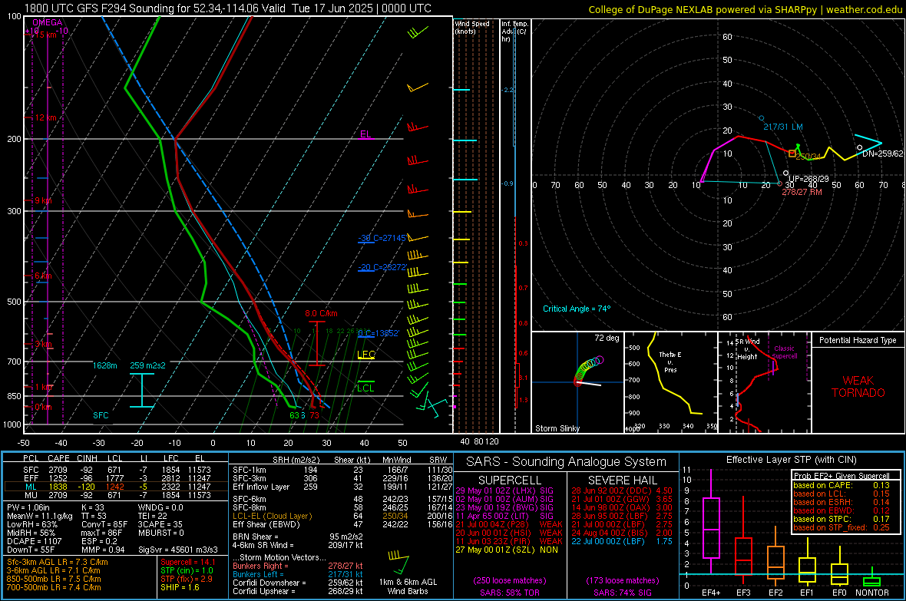906x601 pixels.
Task: Click the WNDG = 0.0 value
Action: click(160, 507)
